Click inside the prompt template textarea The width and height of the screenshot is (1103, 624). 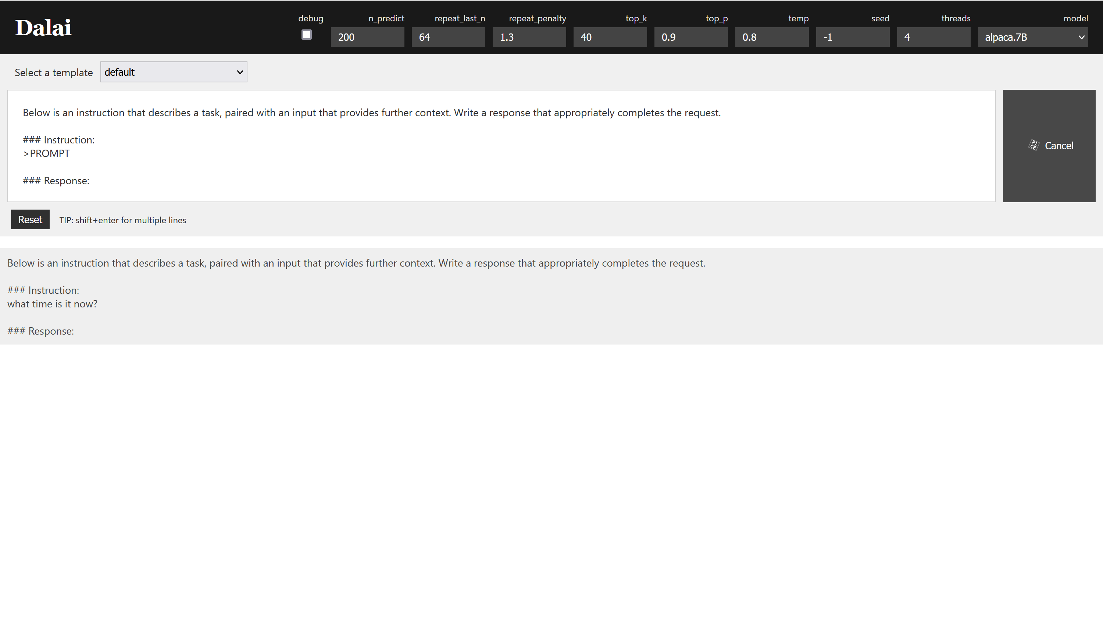tap(501, 146)
